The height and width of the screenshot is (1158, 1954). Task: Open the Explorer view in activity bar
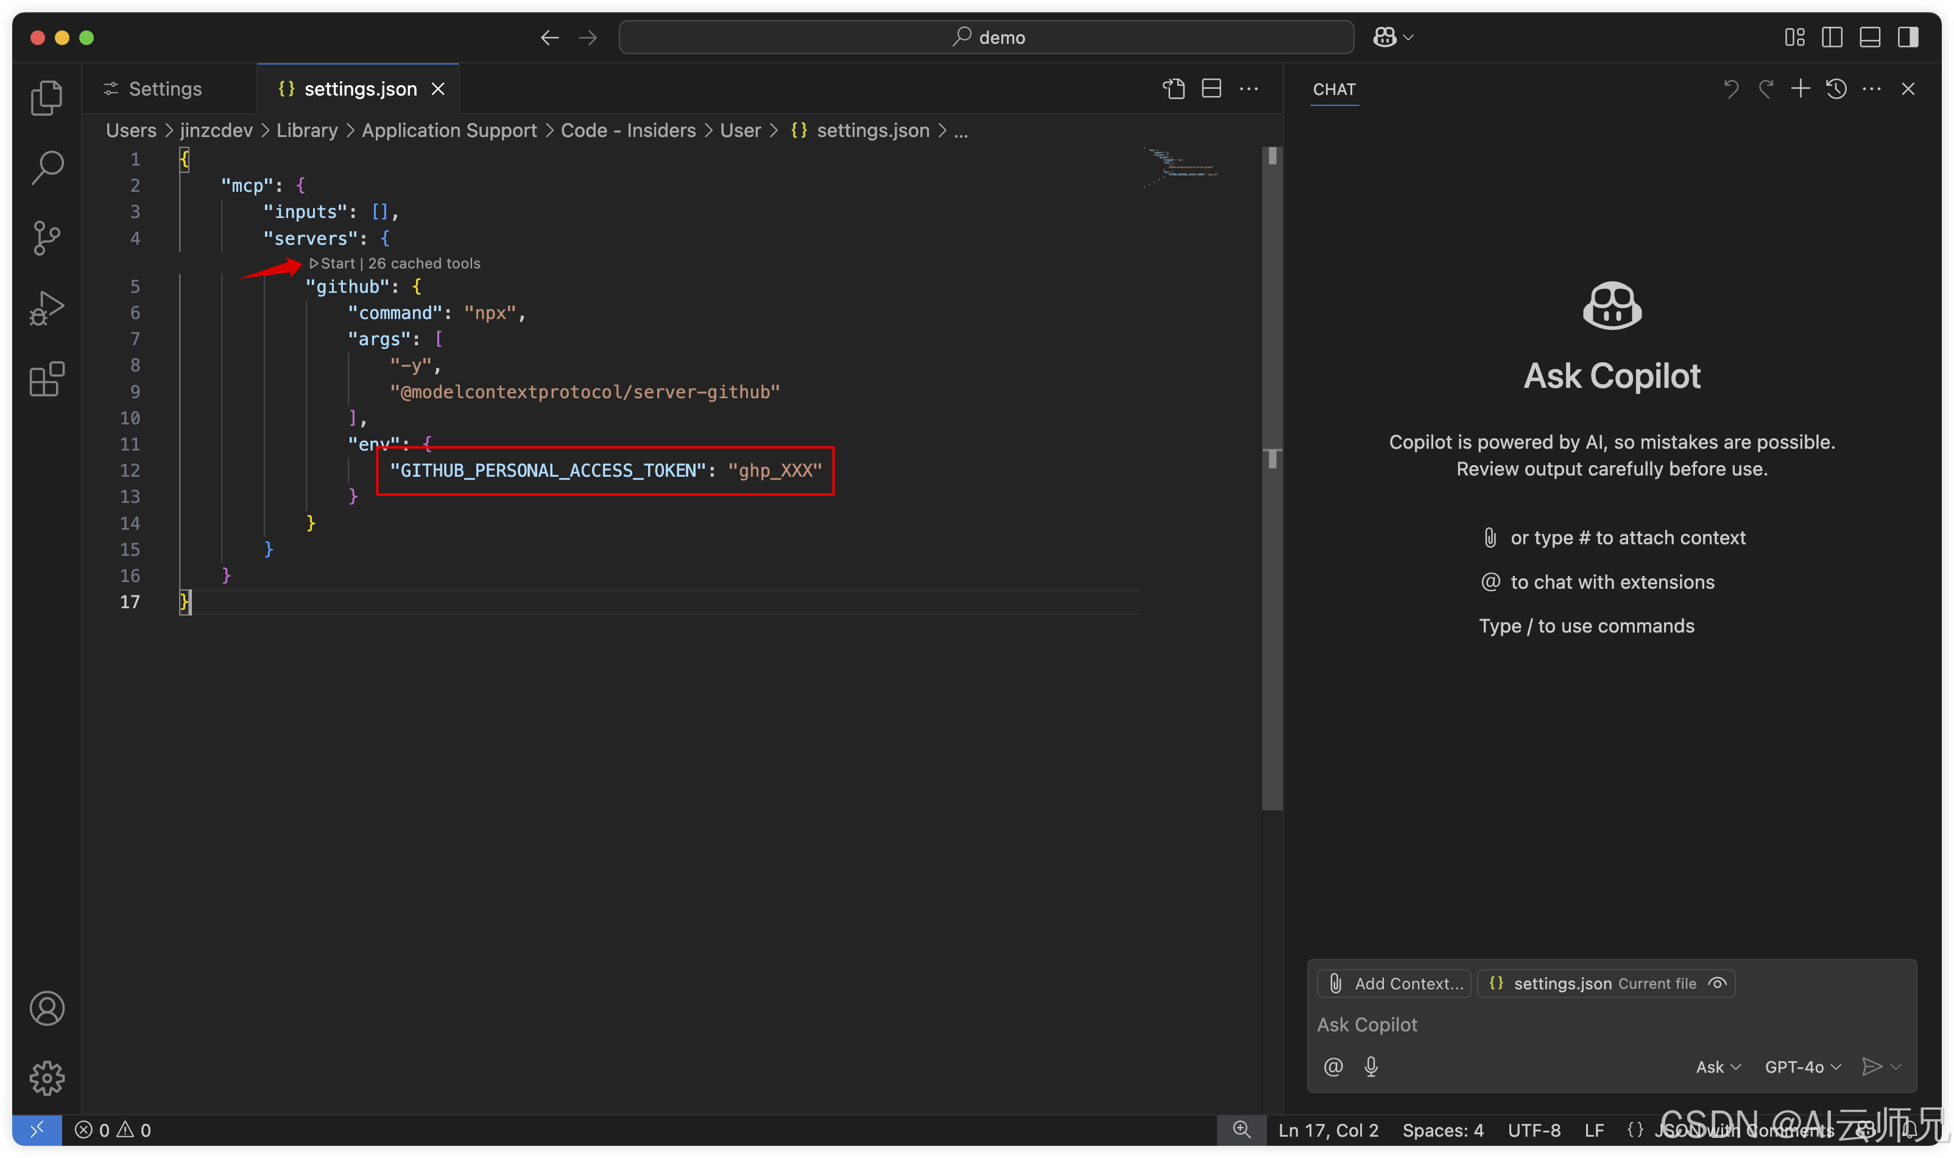coord(47,98)
